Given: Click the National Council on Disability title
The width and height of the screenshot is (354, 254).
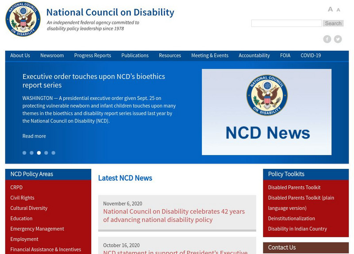Looking at the screenshot, I should (110, 12).
